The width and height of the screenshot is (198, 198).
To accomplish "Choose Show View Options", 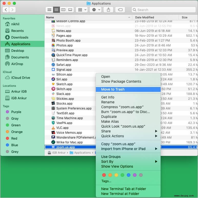I will [x=128, y=166].
